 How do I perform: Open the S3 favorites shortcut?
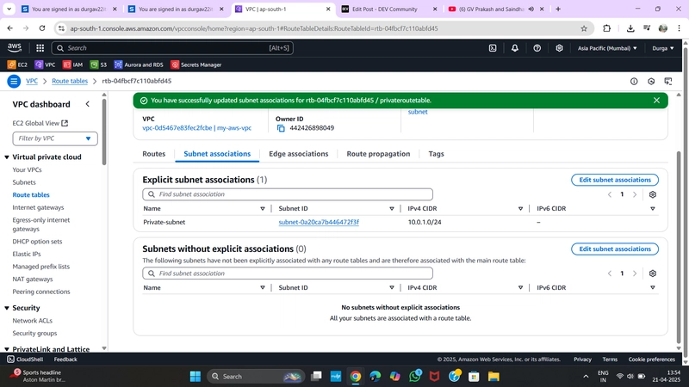pyautogui.click(x=99, y=64)
